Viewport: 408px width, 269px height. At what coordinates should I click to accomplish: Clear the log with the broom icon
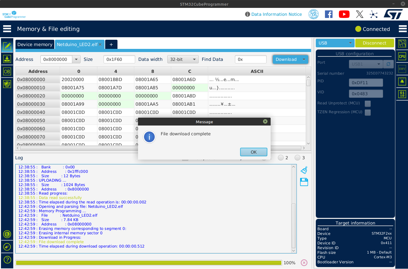tap(304, 170)
